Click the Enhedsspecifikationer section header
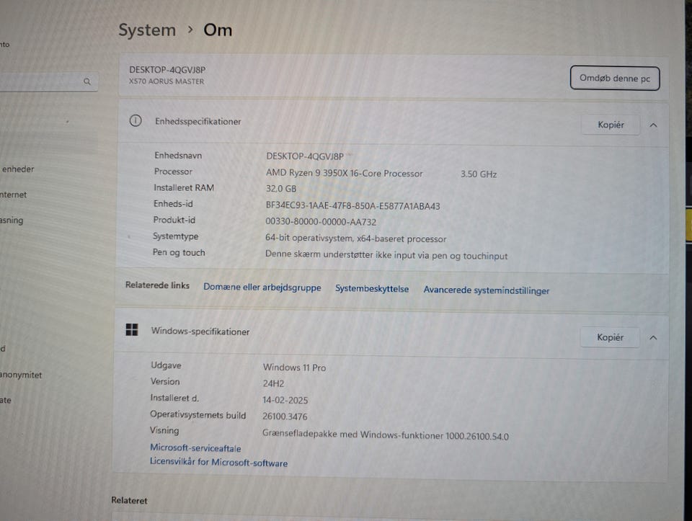The width and height of the screenshot is (692, 521). point(393,123)
